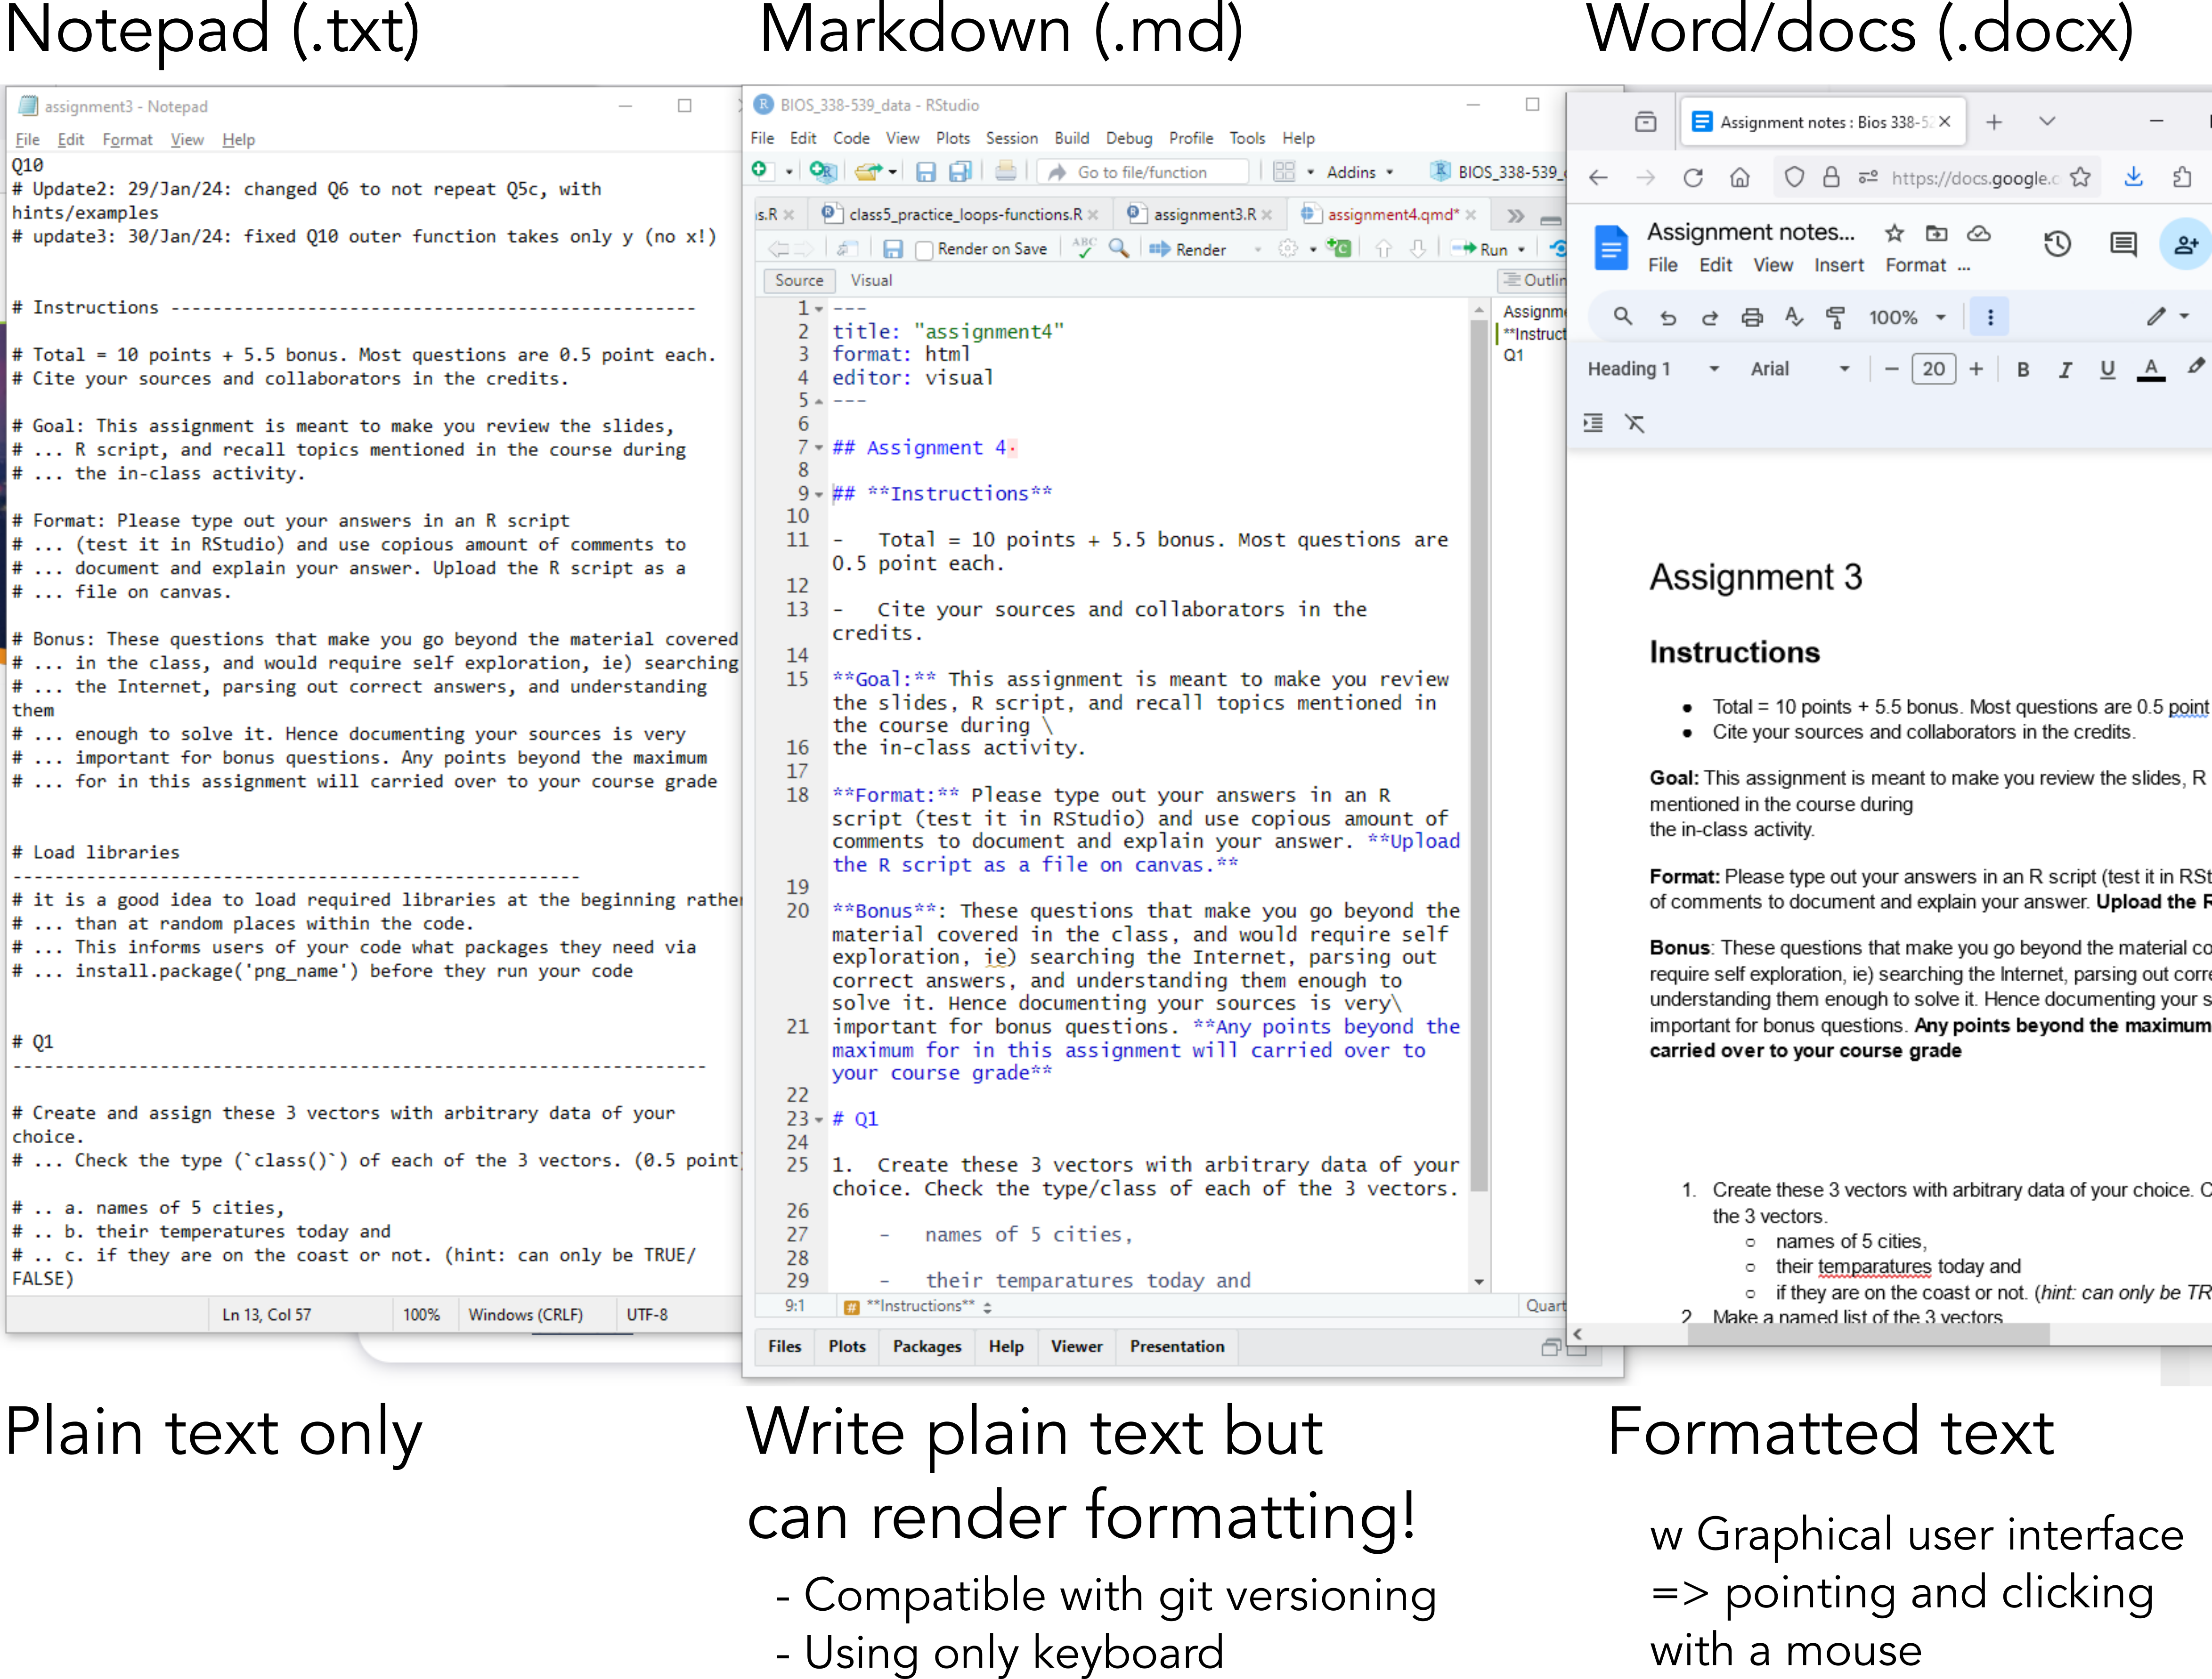Open the text color picker in Docs
The image size is (2212, 1679).
(x=2150, y=370)
